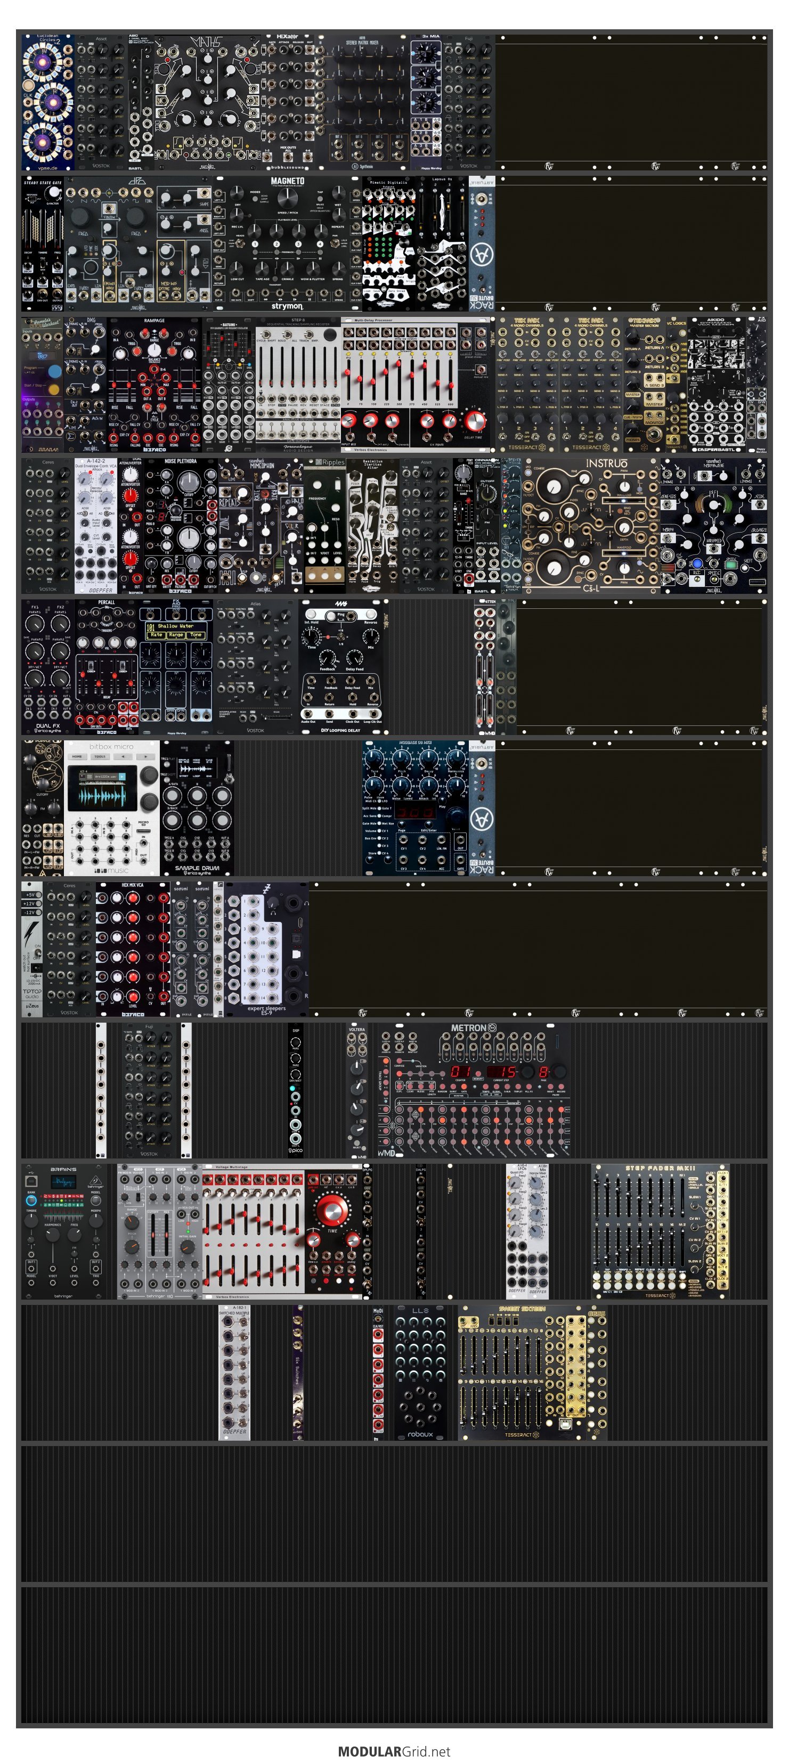Open the Erica Synths Dual FX module

48,667
